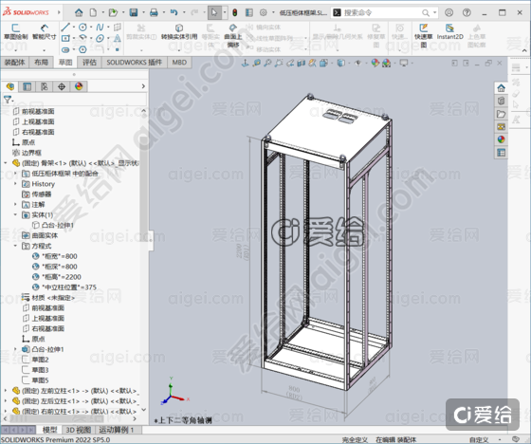Select the "柜高"=2200 equation

62,277
